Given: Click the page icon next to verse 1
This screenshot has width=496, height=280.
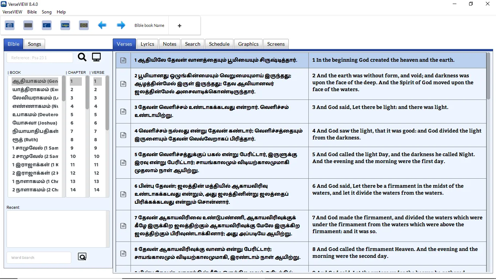Looking at the screenshot, I should coord(123,60).
